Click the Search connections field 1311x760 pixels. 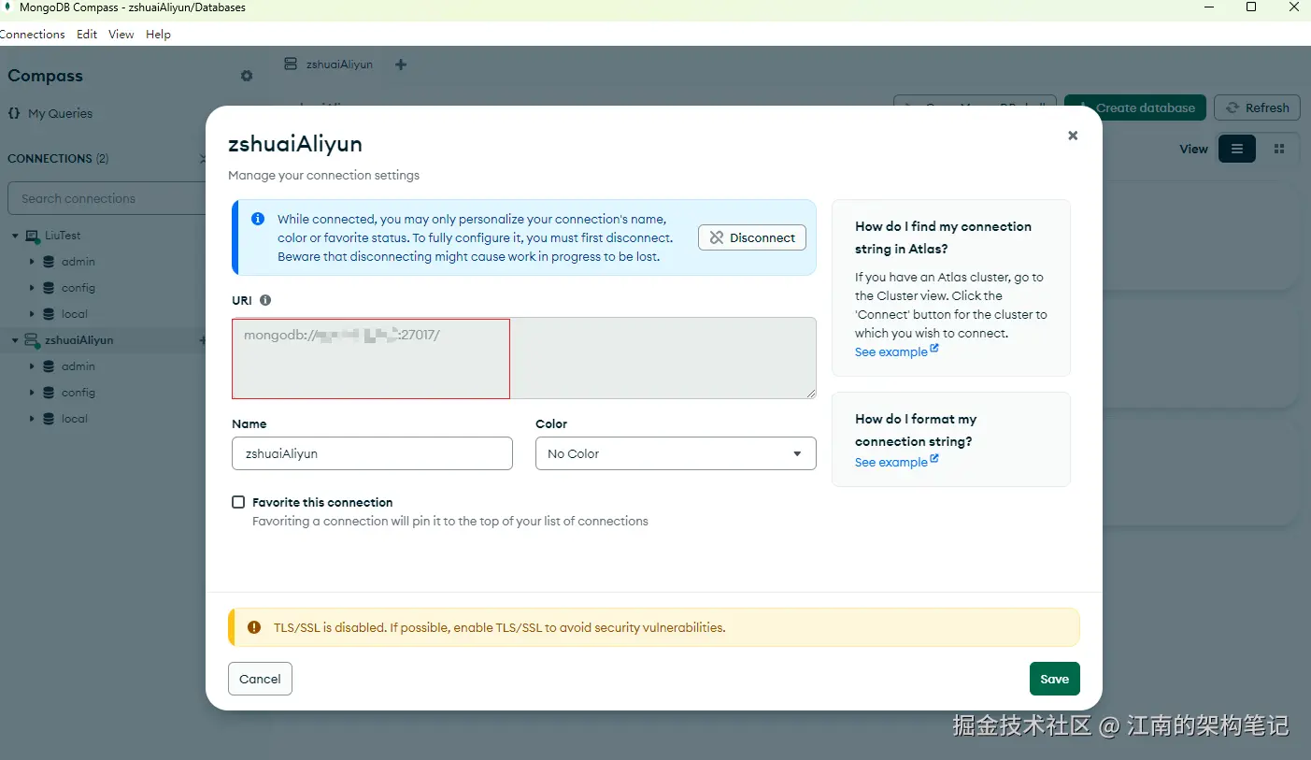pyautogui.click(x=107, y=198)
